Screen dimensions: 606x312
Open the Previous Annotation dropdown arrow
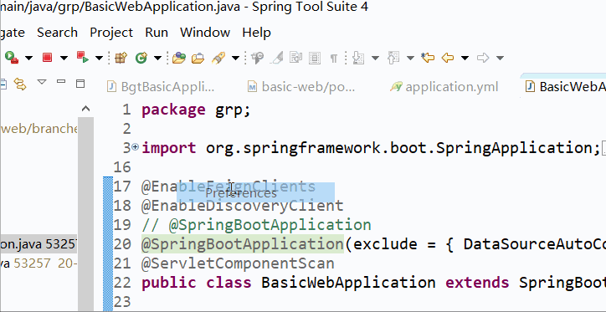click(410, 59)
